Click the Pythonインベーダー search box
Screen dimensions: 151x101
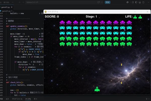[x=61, y=3]
